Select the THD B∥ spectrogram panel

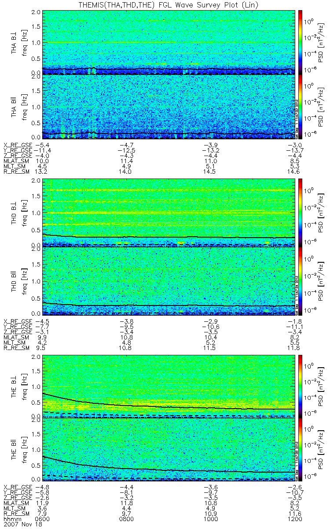point(169,280)
